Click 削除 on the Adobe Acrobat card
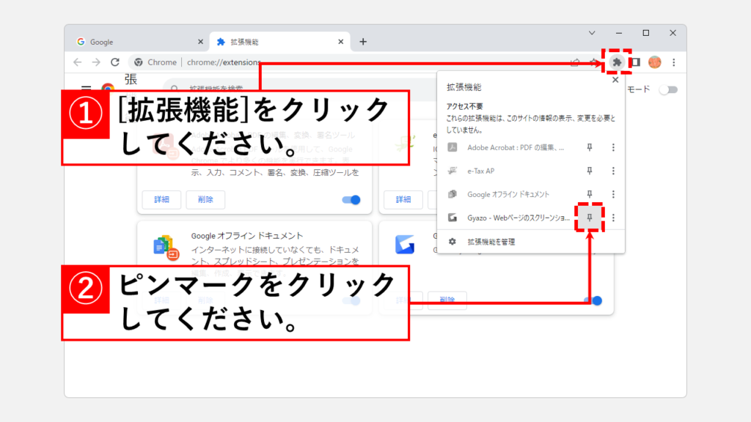This screenshot has height=422, width=751. click(x=205, y=199)
